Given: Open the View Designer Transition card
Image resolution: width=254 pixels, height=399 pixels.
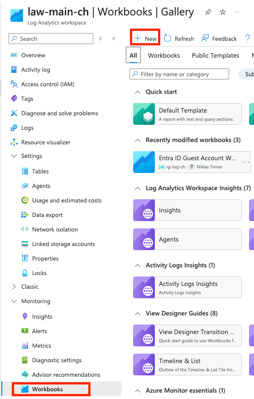Looking at the screenshot, I should 187,335.
